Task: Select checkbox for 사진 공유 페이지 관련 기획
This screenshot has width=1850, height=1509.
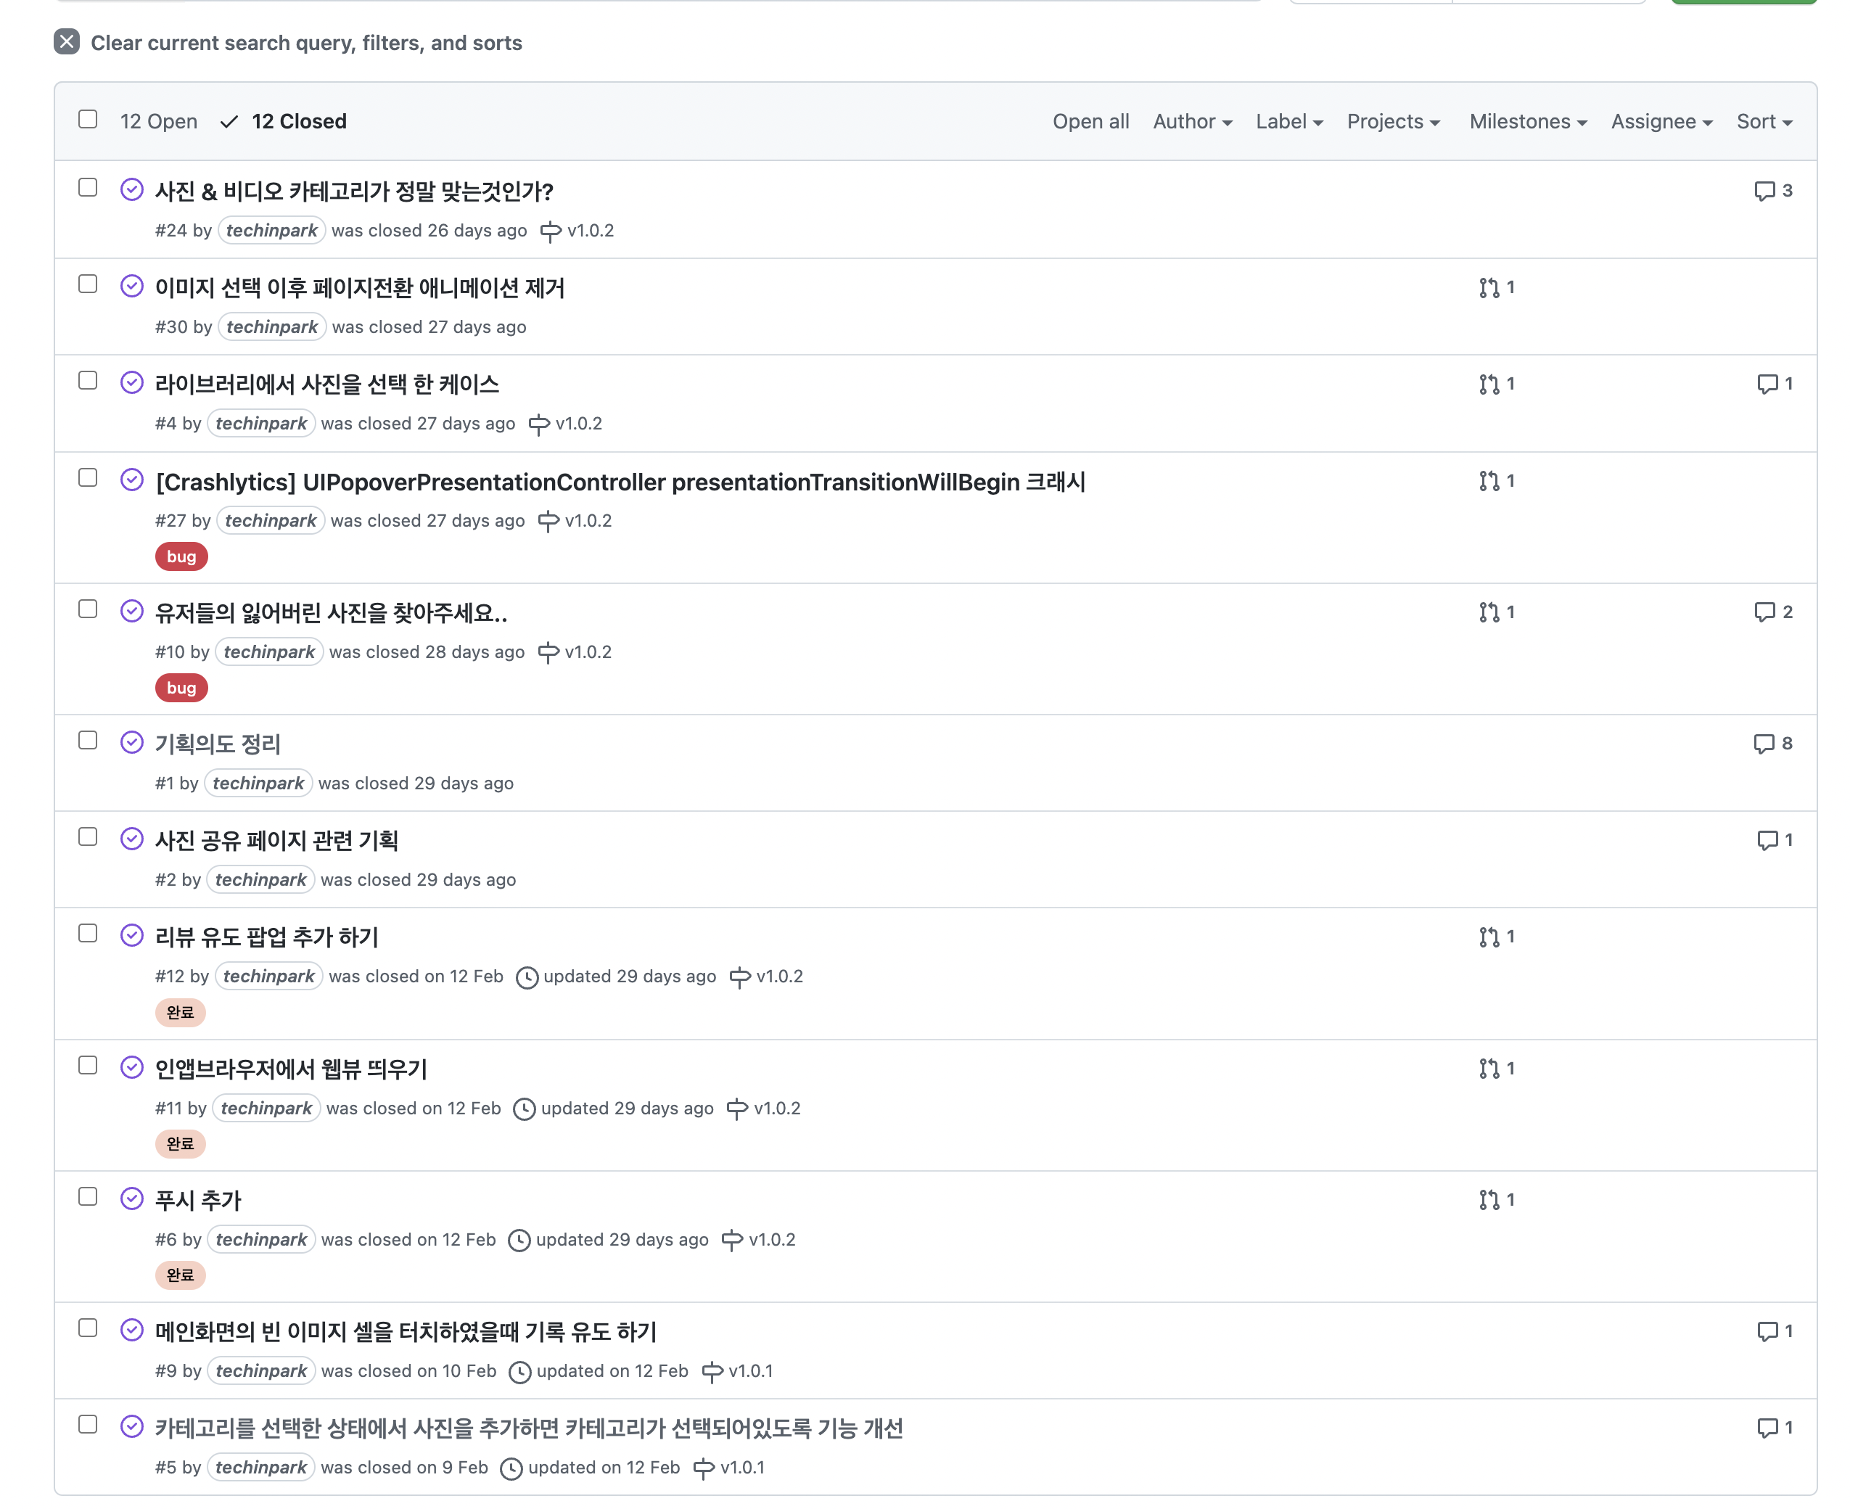Action: pos(88,837)
